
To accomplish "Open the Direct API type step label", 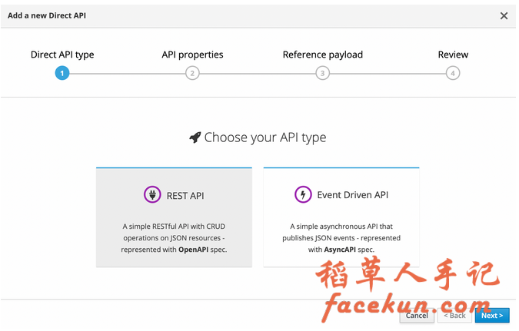I will tap(62, 55).
